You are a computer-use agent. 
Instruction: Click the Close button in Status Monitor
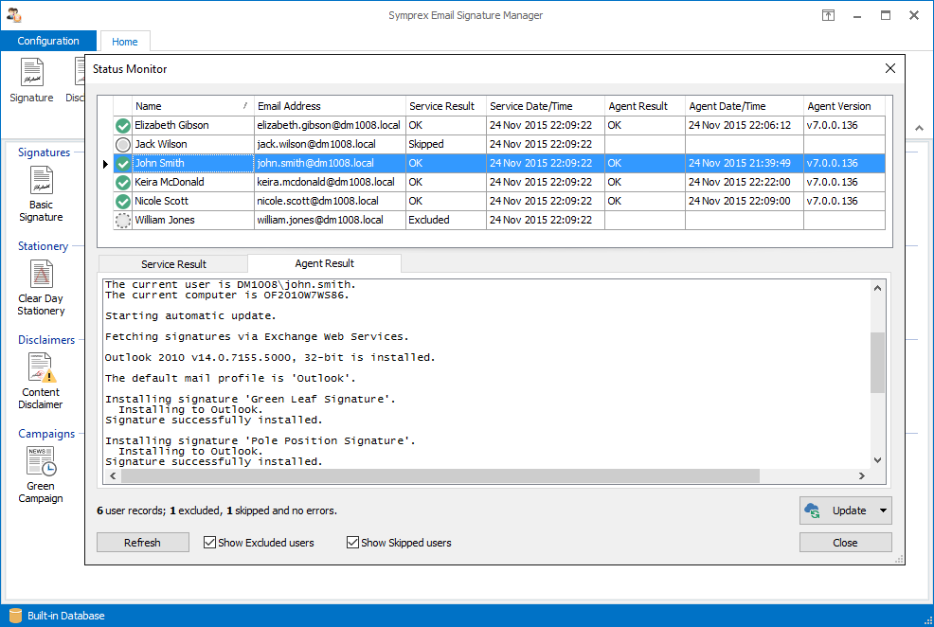pyautogui.click(x=845, y=543)
